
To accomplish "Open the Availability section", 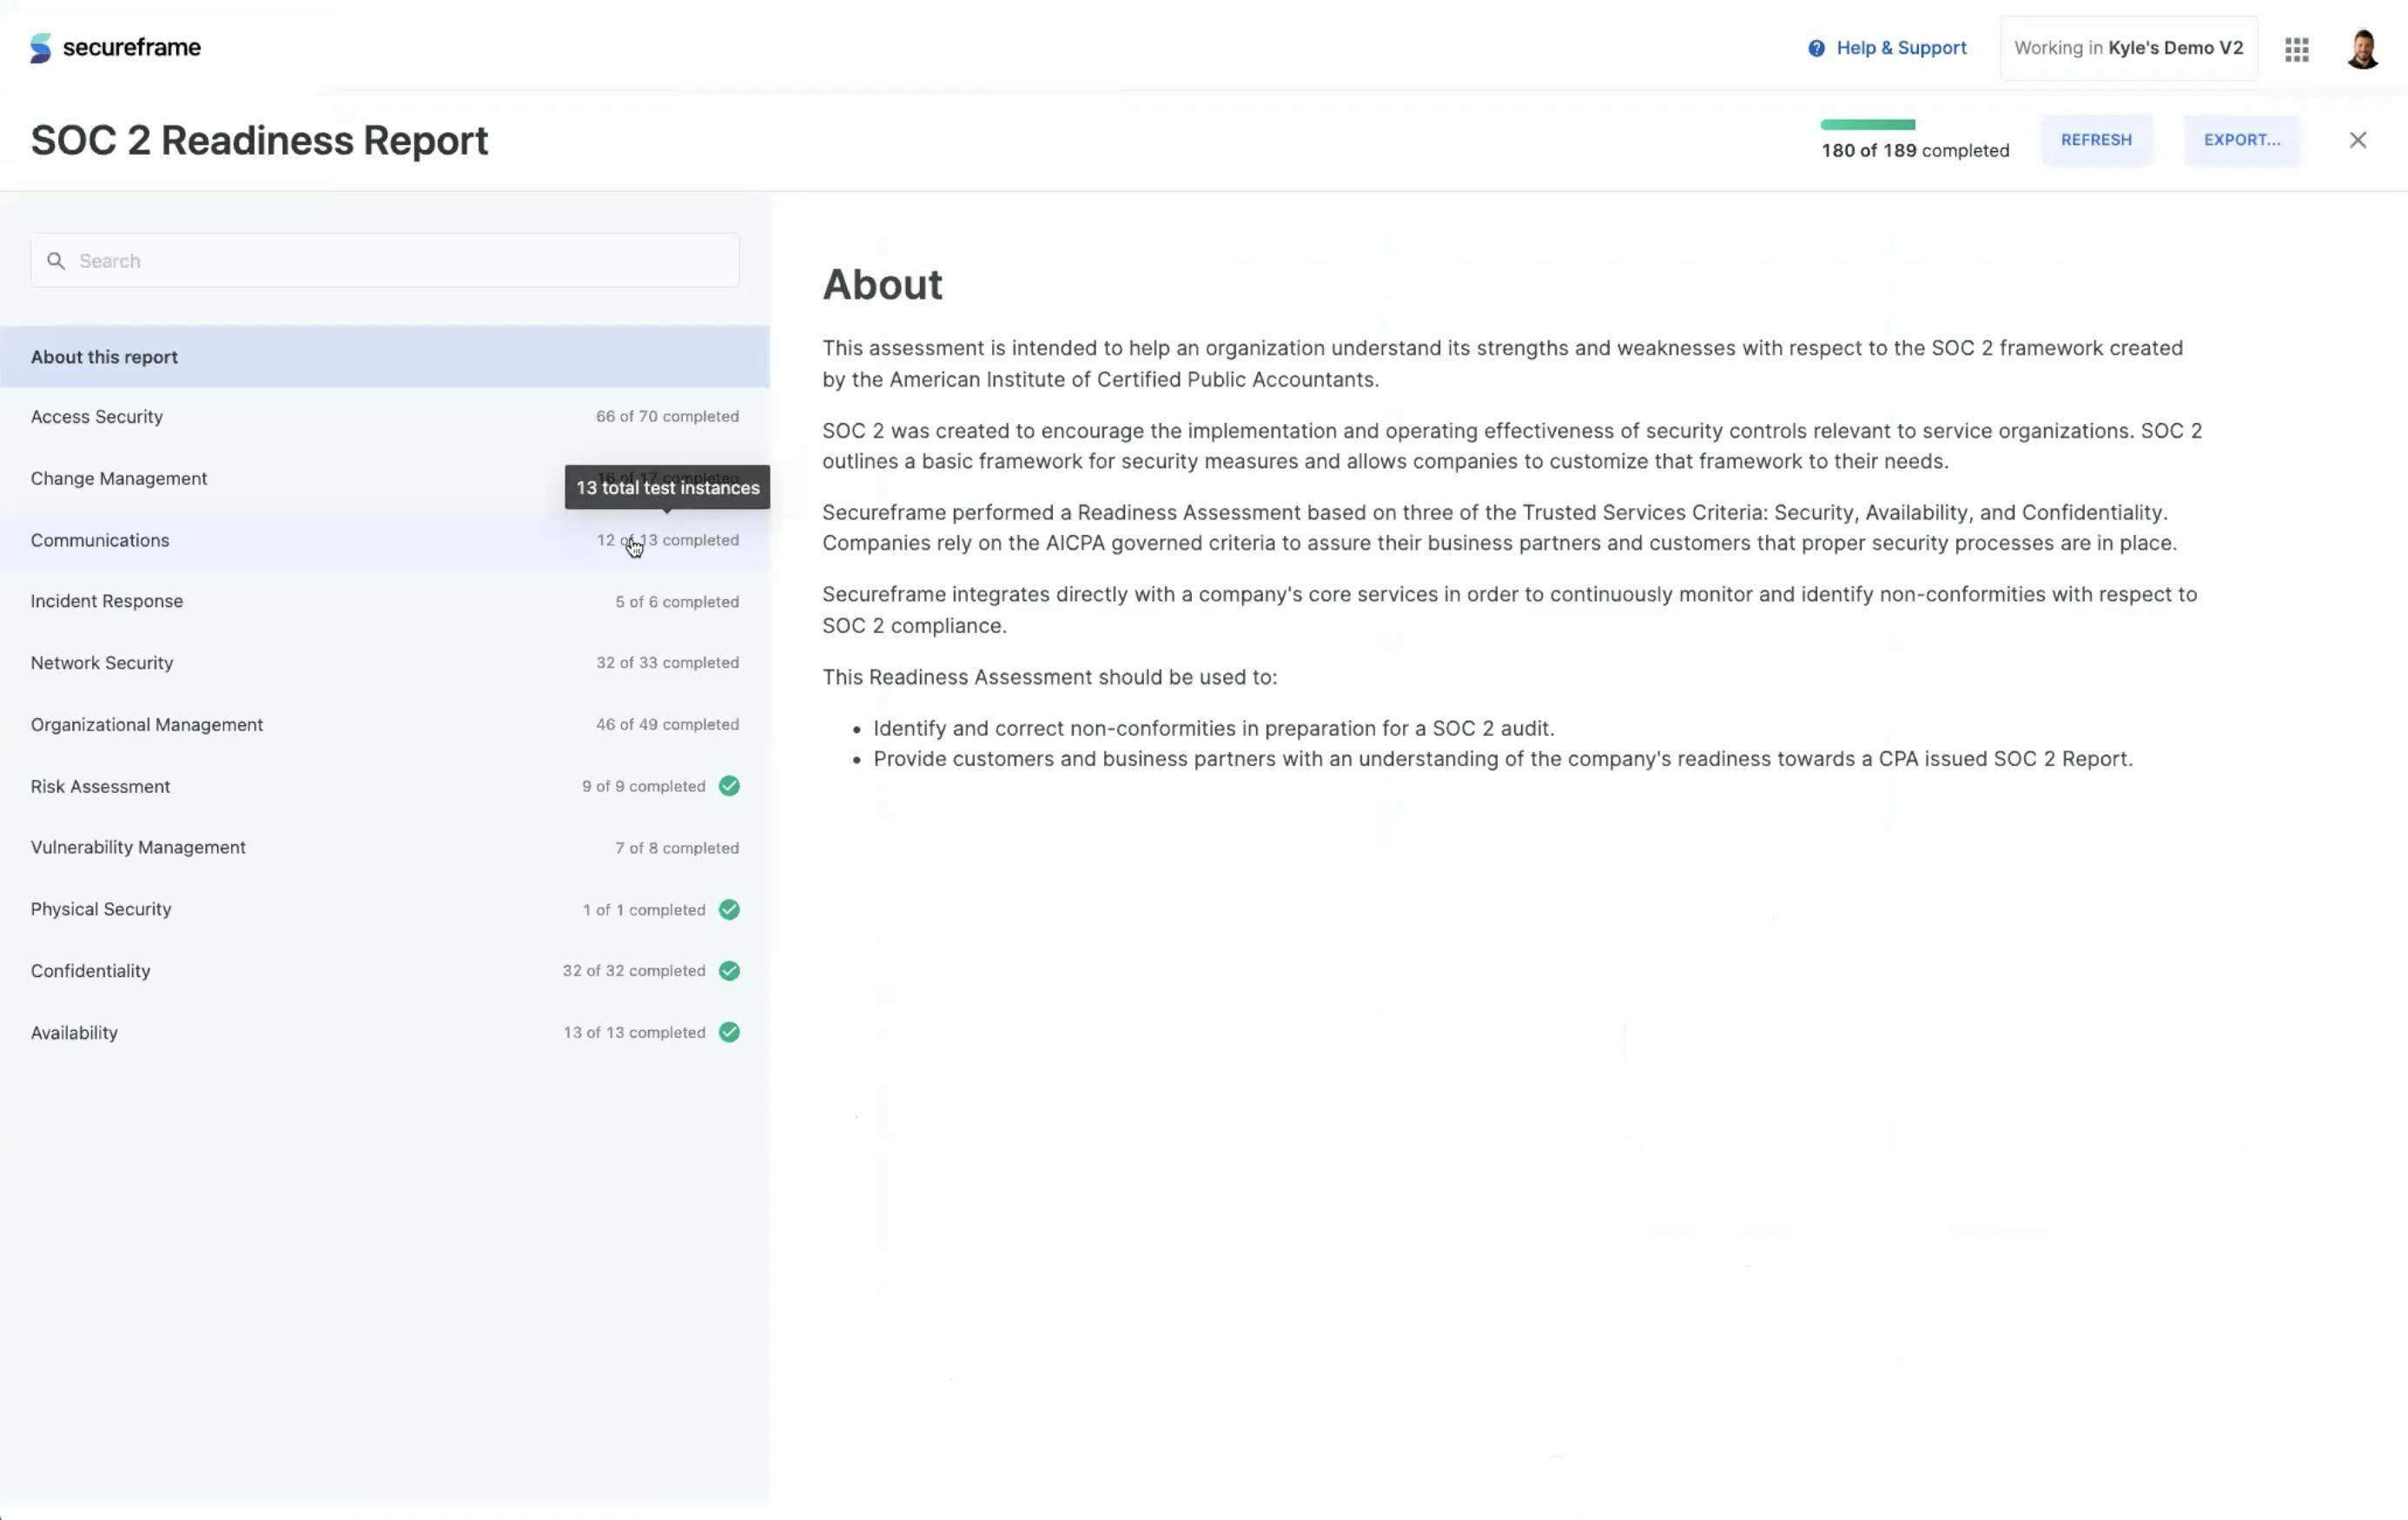I will tap(385, 1032).
